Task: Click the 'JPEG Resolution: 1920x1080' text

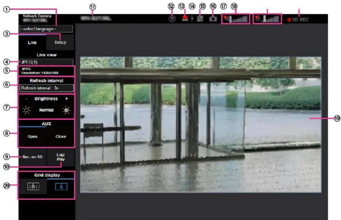Action: pyautogui.click(x=40, y=71)
